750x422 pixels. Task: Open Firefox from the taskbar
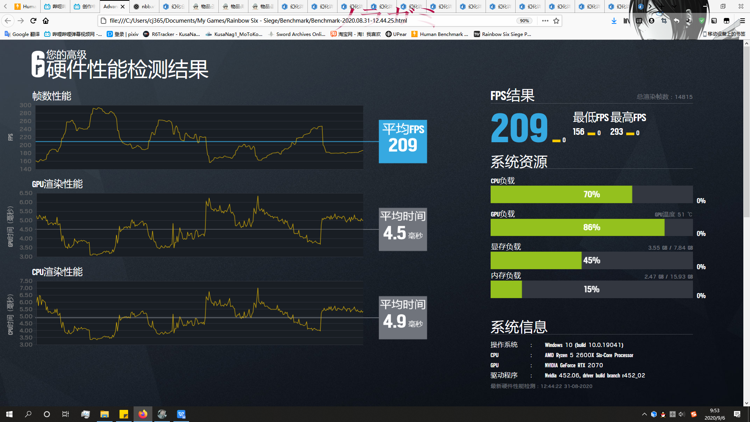point(143,414)
